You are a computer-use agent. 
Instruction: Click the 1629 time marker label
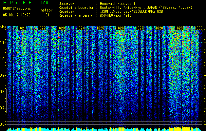pos(179,28)
